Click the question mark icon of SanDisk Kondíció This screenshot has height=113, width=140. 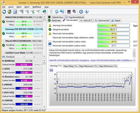pyautogui.click(x=3, y=57)
